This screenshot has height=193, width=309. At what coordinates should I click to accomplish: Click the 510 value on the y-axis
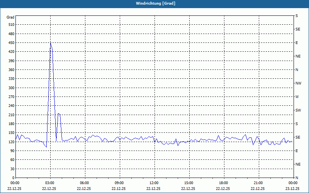(12, 25)
